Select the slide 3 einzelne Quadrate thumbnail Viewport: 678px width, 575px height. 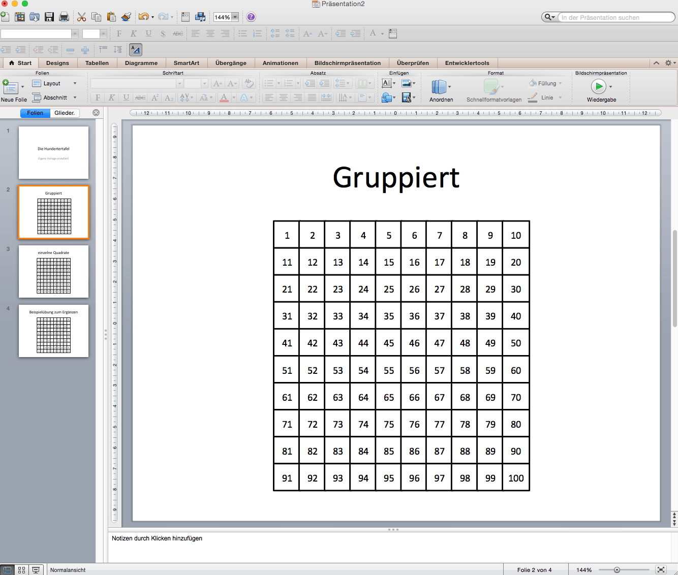click(x=53, y=271)
